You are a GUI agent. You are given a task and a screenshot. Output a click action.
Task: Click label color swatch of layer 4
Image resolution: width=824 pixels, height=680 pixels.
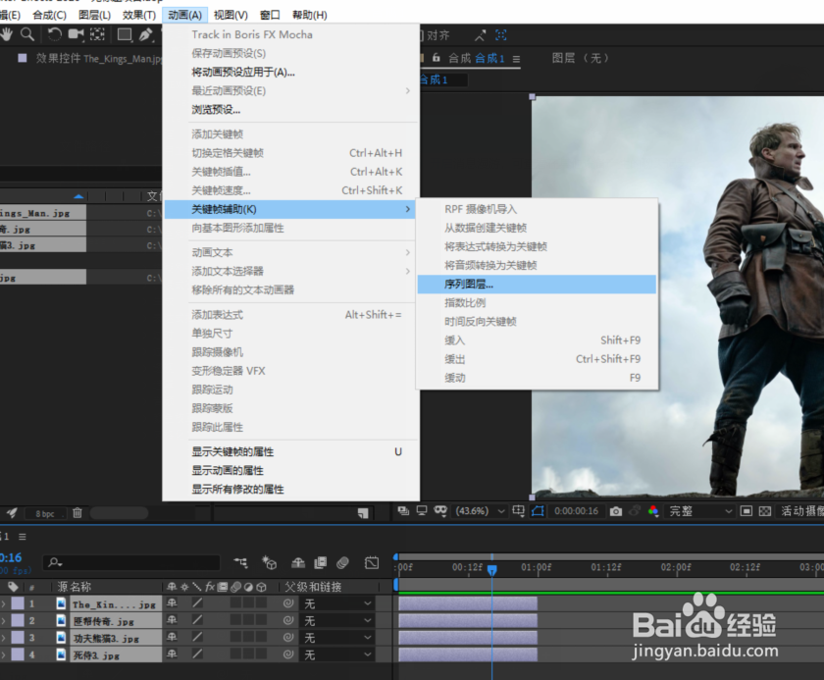click(18, 654)
